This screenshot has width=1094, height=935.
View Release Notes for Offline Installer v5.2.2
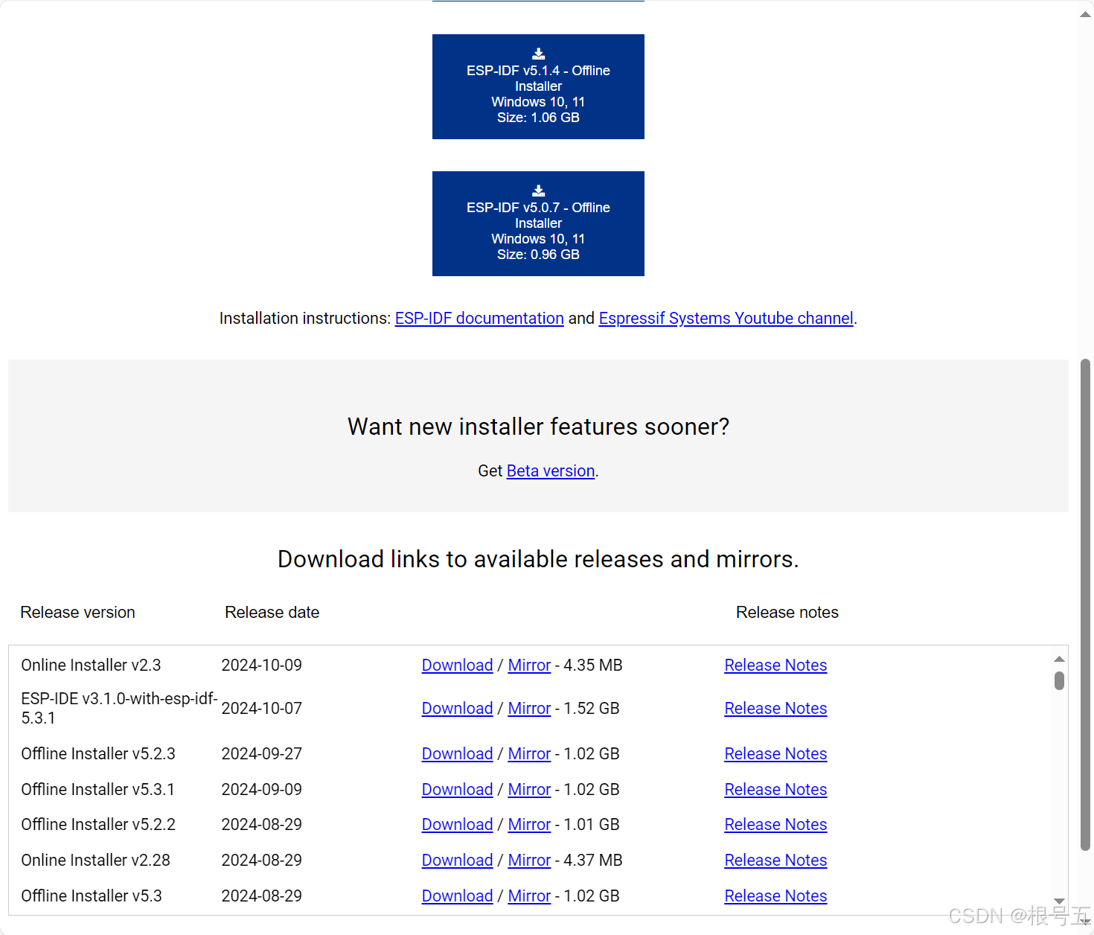[775, 824]
